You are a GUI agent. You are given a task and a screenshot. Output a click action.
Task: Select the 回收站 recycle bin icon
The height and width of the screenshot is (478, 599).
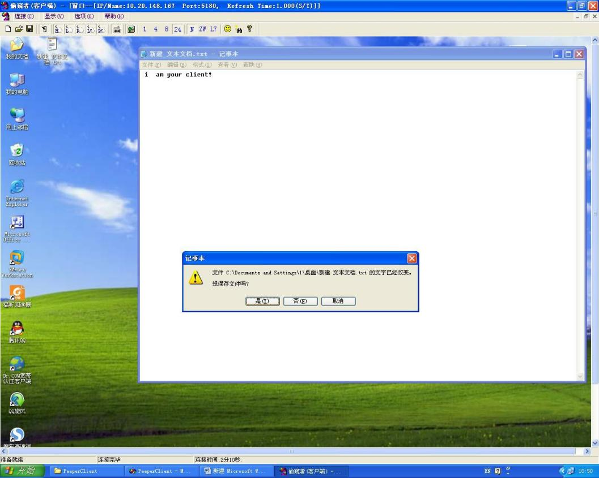[x=17, y=155]
